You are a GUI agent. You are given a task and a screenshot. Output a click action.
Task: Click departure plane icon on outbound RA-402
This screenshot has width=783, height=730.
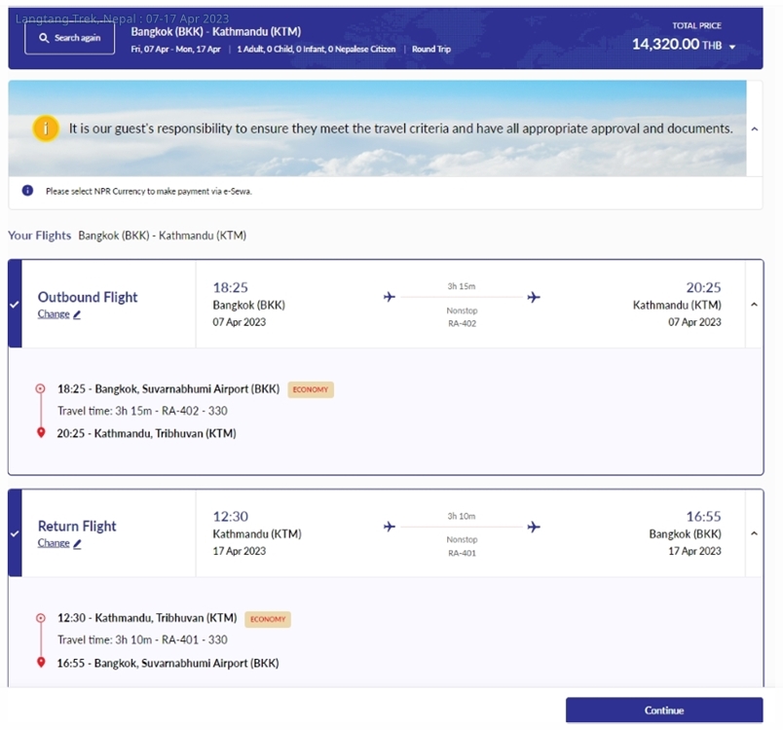390,297
